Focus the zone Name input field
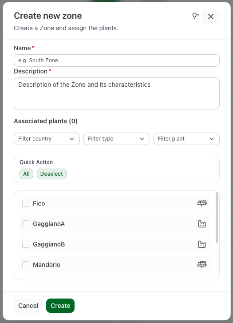The width and height of the screenshot is (233, 323). (116, 61)
